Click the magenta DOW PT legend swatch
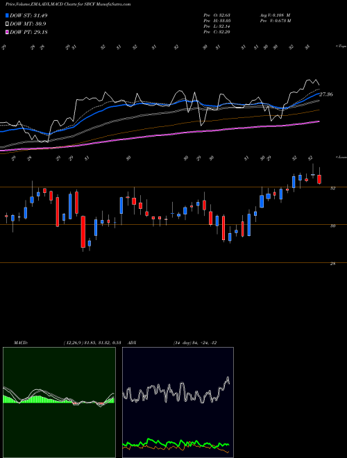This screenshot has height=458, width=347. tap(8, 32)
